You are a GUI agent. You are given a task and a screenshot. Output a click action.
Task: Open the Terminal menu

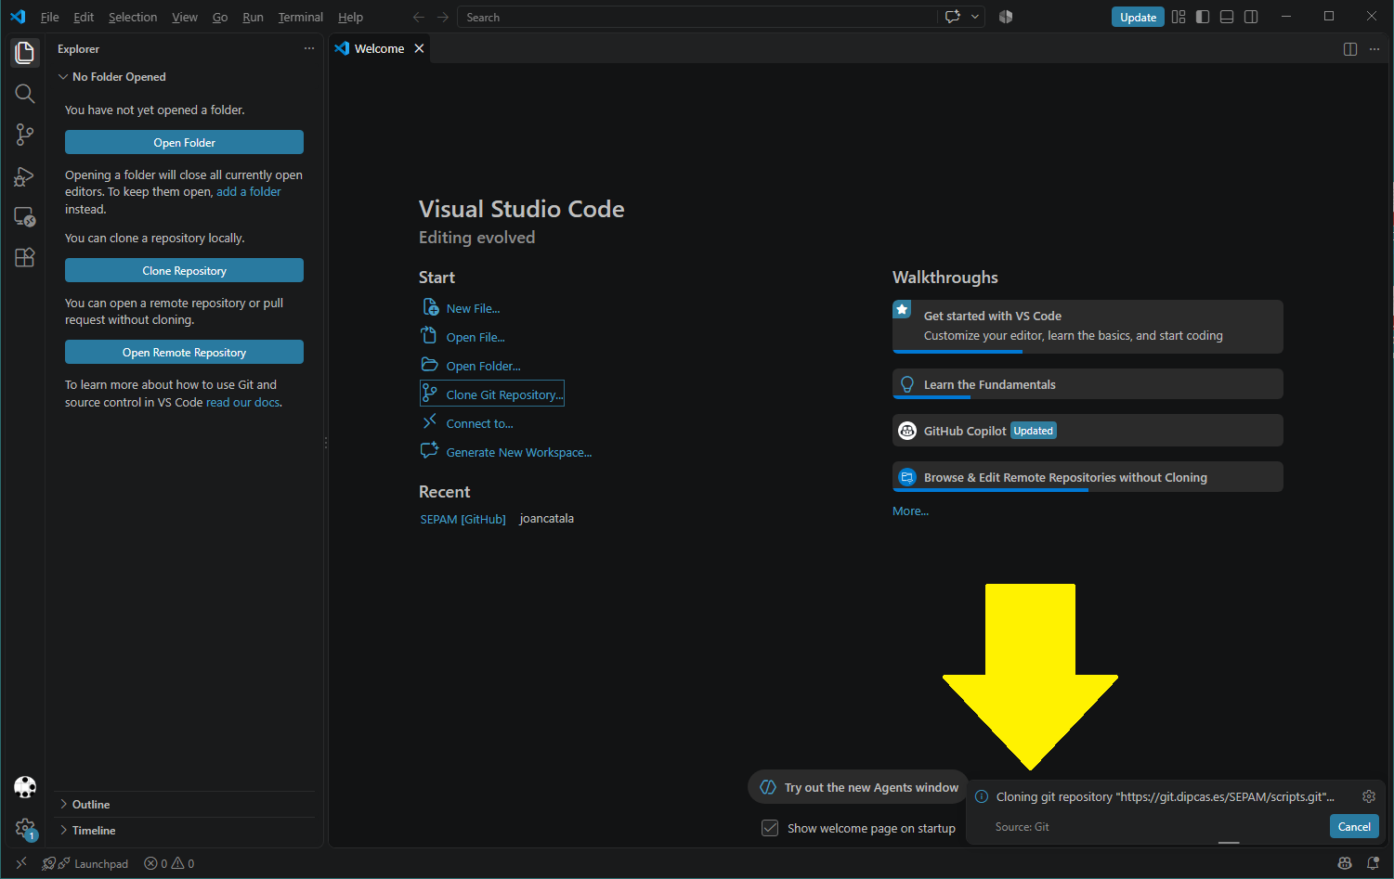[x=301, y=17]
